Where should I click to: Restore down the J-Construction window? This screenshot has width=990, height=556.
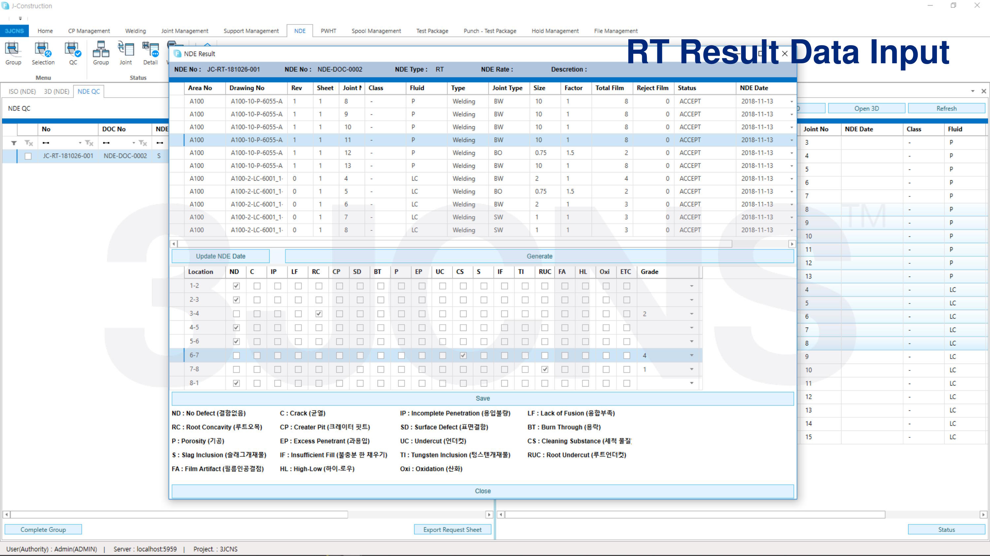953,5
